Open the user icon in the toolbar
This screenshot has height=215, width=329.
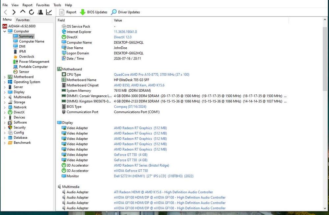40,12
